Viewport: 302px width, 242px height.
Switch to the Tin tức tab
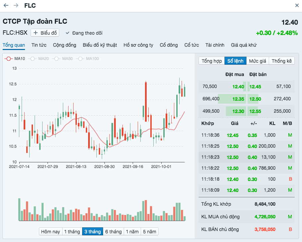[39, 45]
